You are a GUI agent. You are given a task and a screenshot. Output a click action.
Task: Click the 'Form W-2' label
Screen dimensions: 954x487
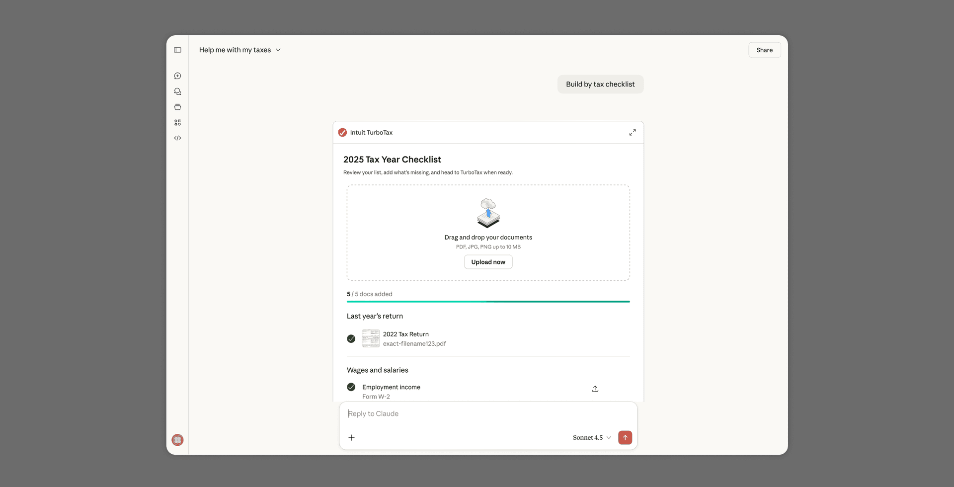tap(376, 397)
